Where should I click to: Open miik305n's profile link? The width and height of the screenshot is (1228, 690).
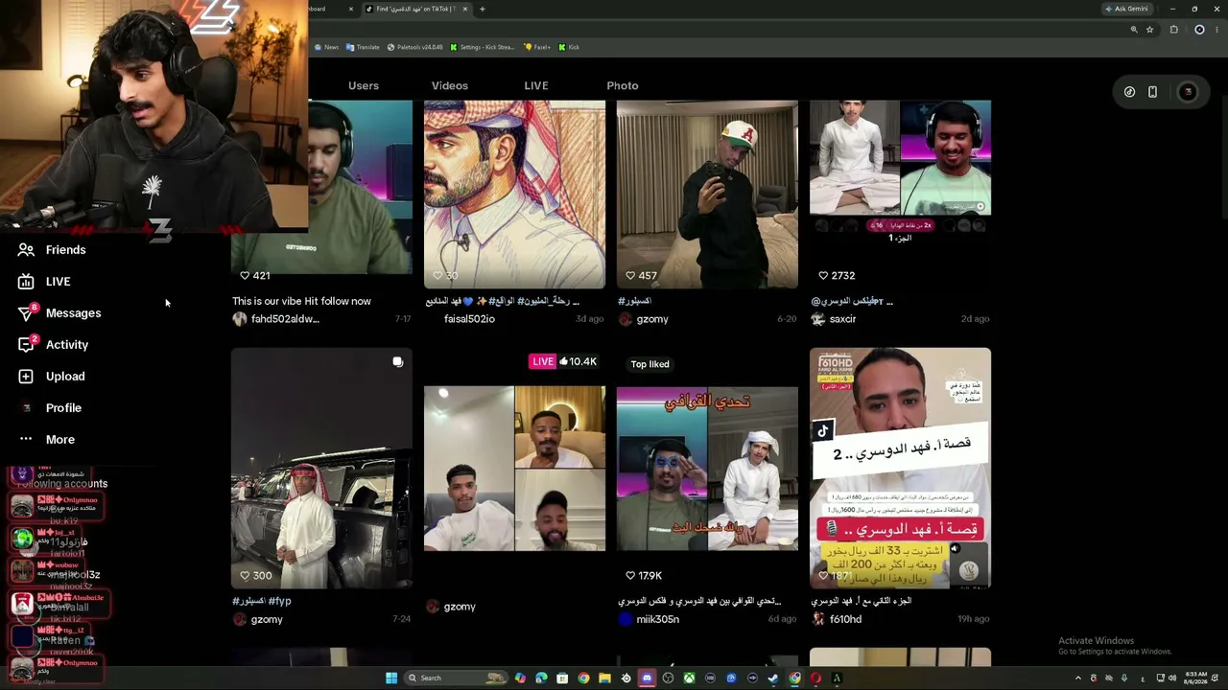(x=657, y=619)
